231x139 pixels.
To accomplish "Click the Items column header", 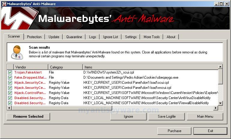I will point(150,67).
